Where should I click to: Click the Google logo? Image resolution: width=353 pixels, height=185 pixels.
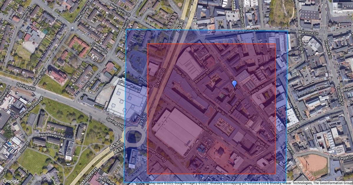click(x=11, y=181)
